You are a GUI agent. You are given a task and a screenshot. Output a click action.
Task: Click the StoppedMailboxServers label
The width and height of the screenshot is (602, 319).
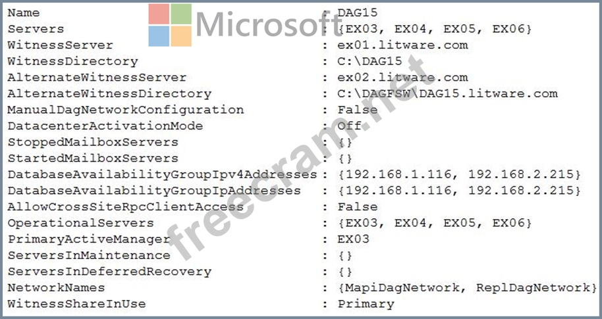93,142
